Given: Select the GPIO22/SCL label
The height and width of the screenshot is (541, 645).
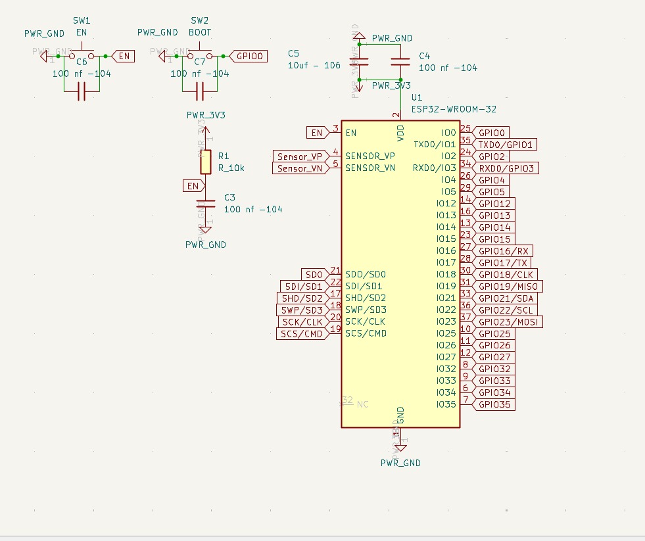Looking at the screenshot, I should pos(504,310).
